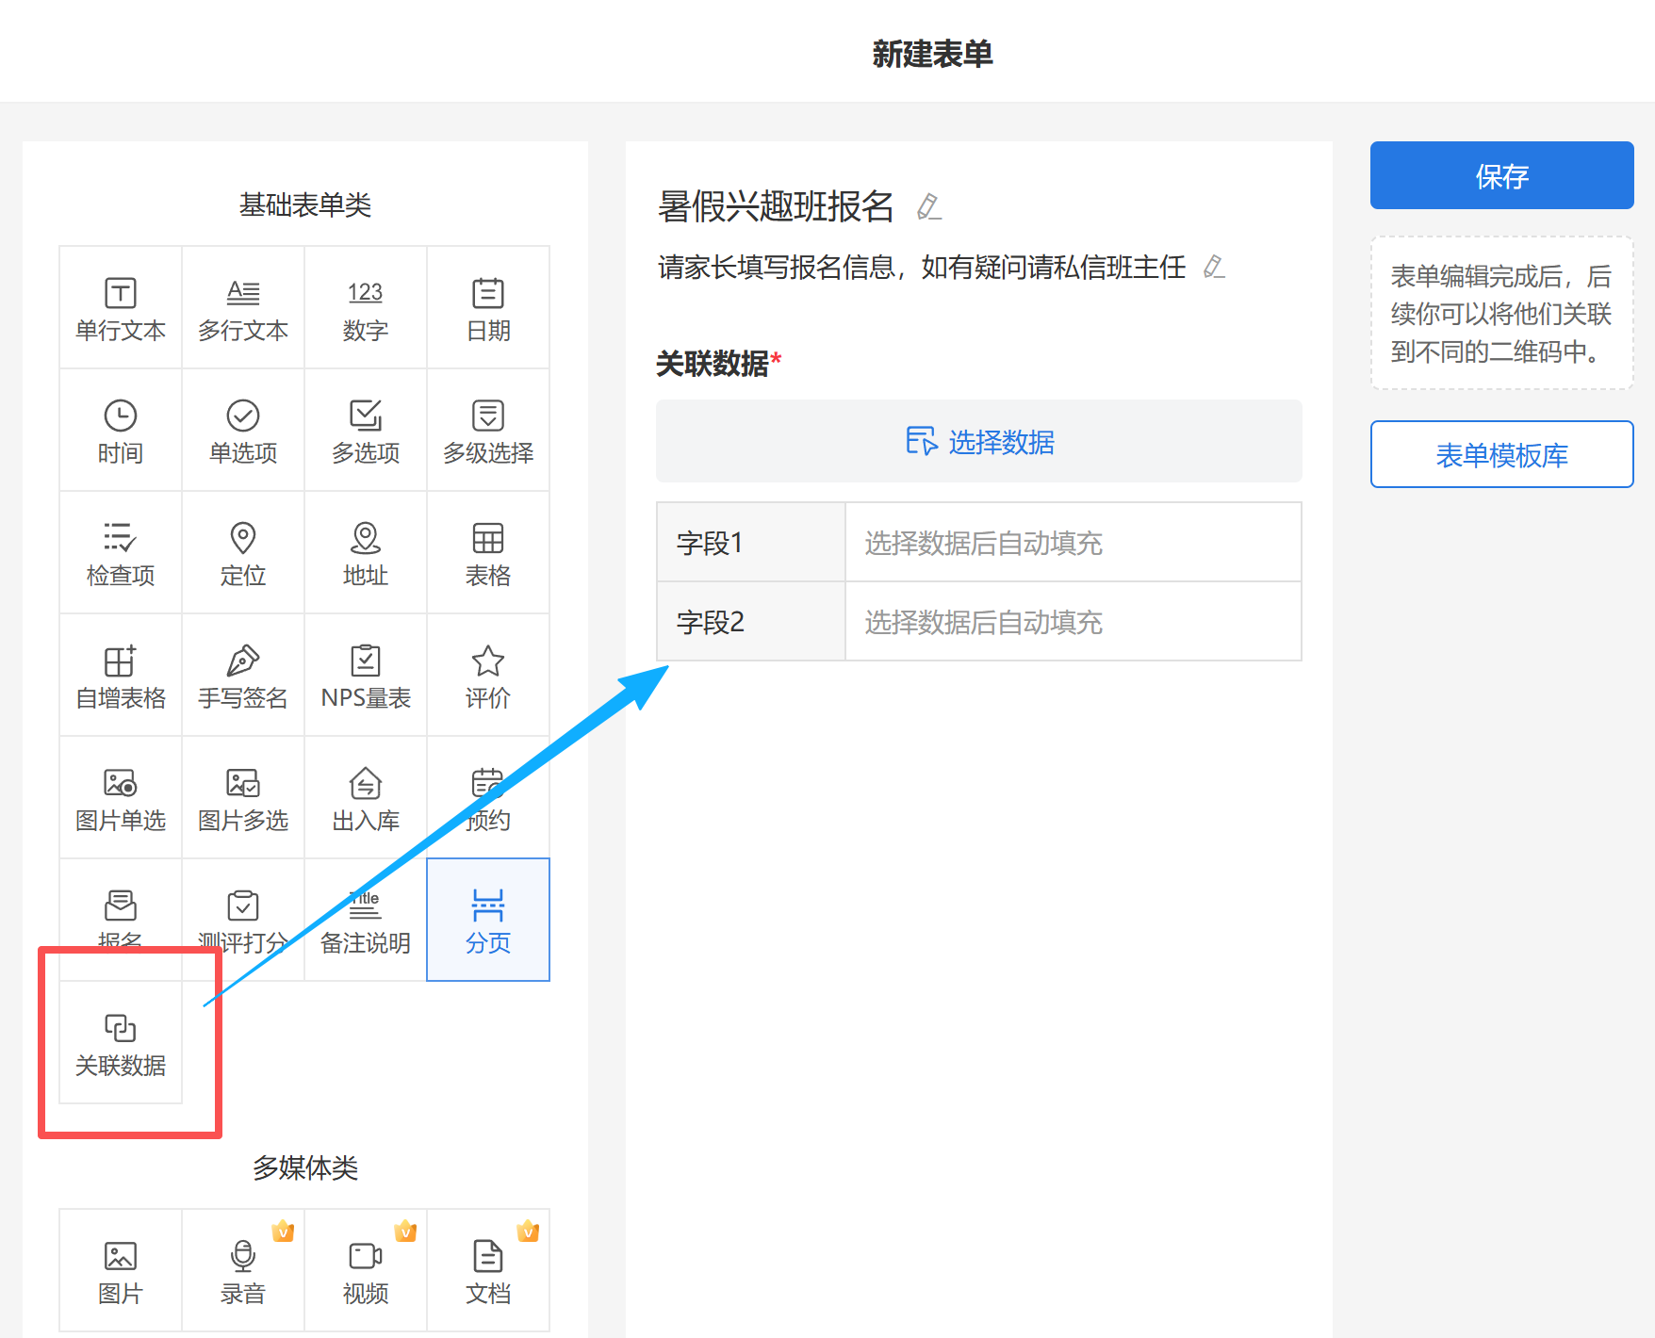Insert the 视频 video field

(x=366, y=1271)
